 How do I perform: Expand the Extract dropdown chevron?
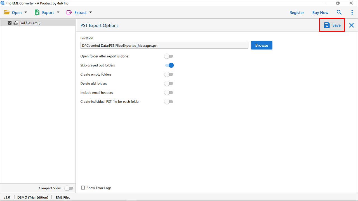coord(90,12)
